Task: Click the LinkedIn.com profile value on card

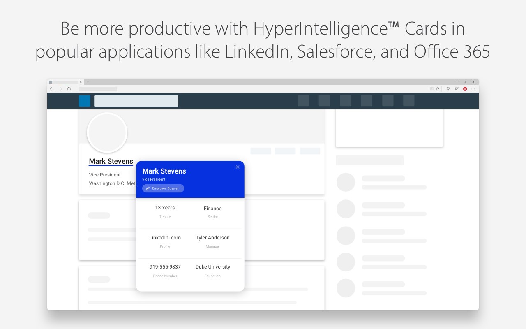Action: [165, 238]
